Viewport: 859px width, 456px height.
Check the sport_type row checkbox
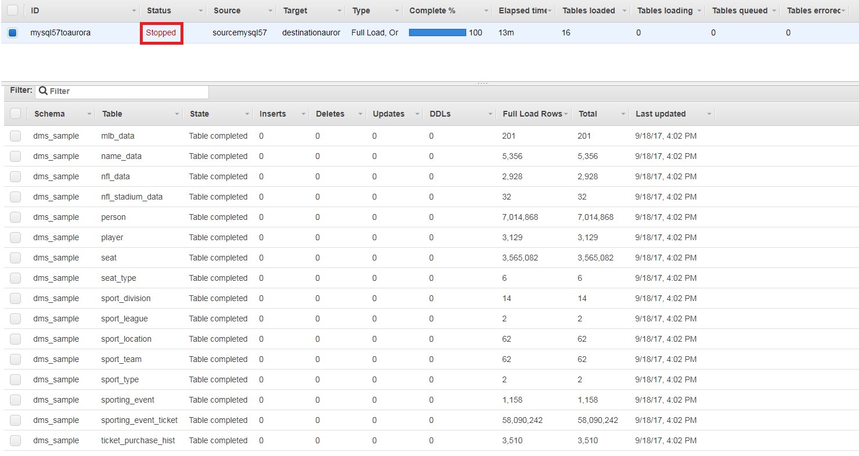(x=16, y=379)
